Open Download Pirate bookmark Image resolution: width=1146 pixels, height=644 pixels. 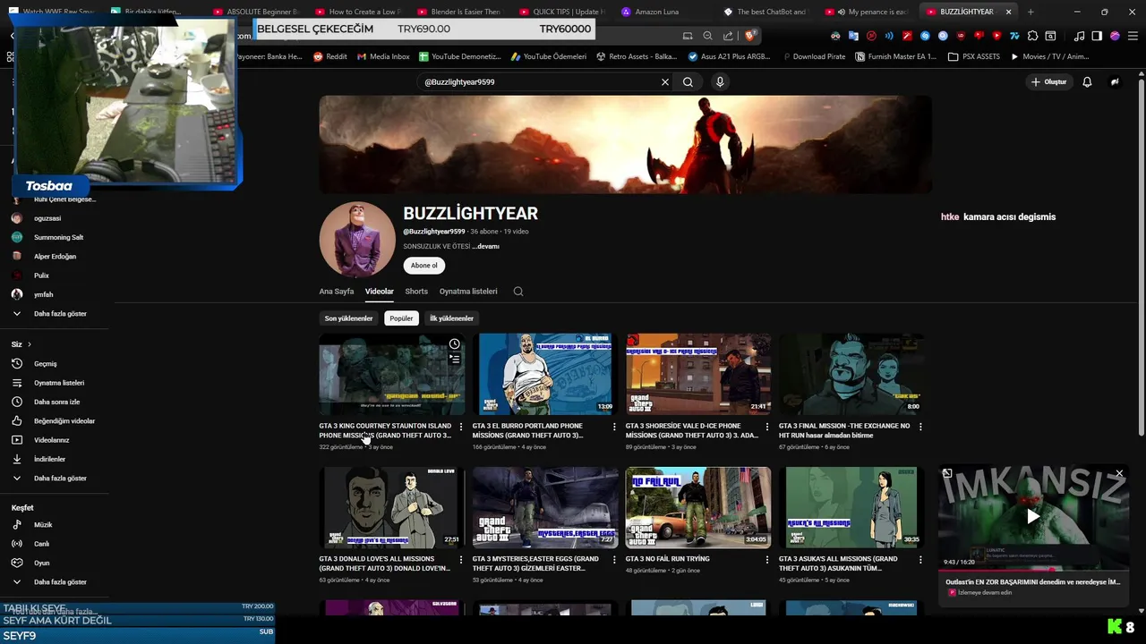coord(813,56)
